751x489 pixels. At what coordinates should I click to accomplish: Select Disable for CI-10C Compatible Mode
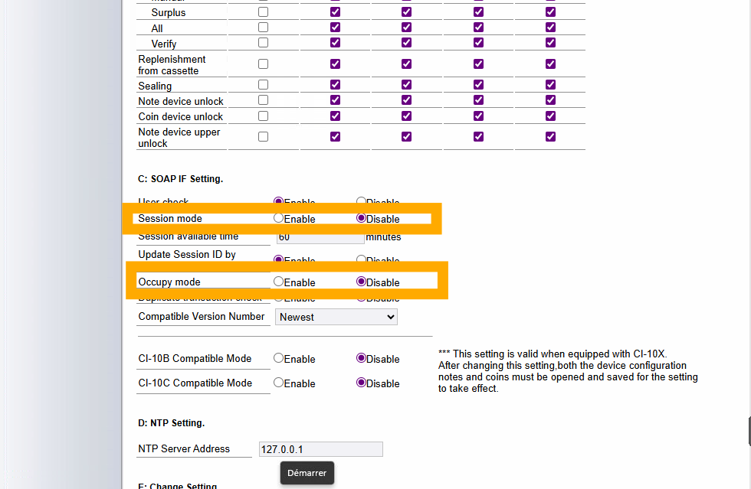362,383
